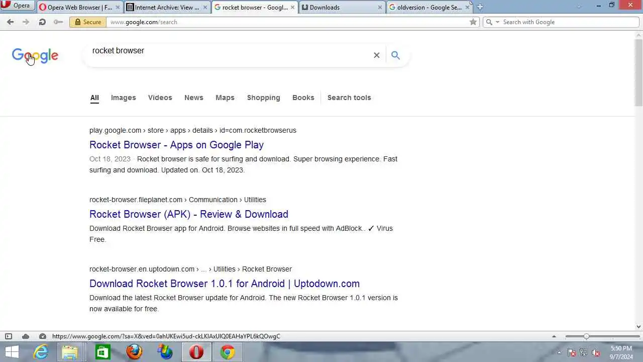The image size is (643, 362).
Task: Launch Internet Explorer from the taskbar
Action: (40, 352)
